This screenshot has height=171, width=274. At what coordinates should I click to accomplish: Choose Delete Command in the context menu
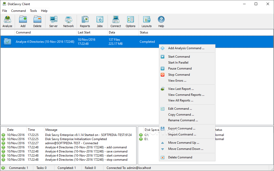point(187,157)
